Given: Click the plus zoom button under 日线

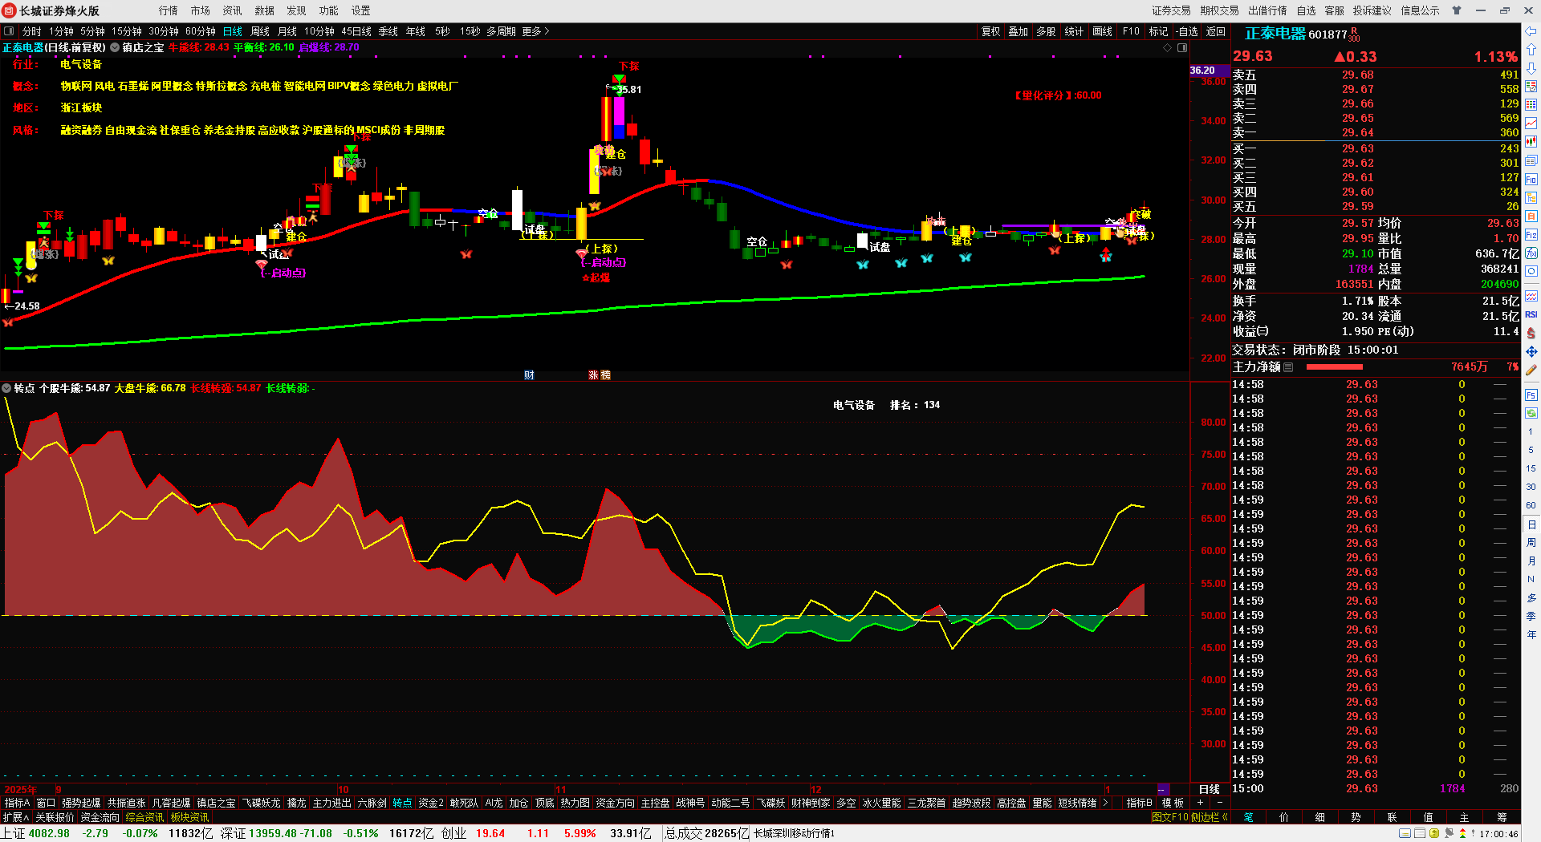Looking at the screenshot, I should point(1201,803).
